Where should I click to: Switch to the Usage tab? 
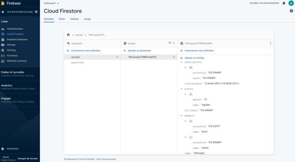click(x=87, y=19)
